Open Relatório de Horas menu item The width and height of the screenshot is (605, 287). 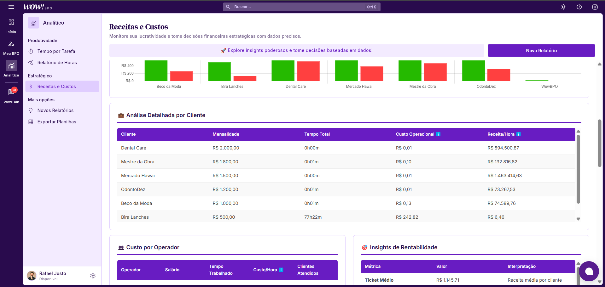pyautogui.click(x=57, y=63)
